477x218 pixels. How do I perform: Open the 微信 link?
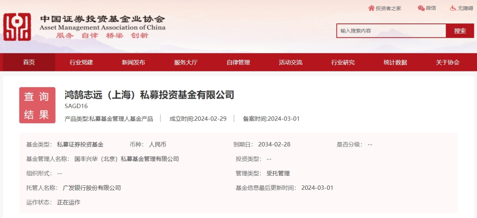coord(431,8)
